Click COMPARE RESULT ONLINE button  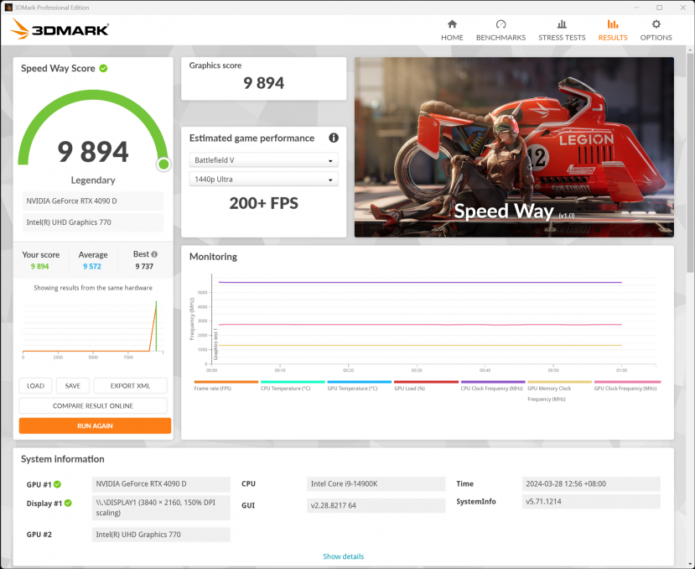[x=95, y=405]
